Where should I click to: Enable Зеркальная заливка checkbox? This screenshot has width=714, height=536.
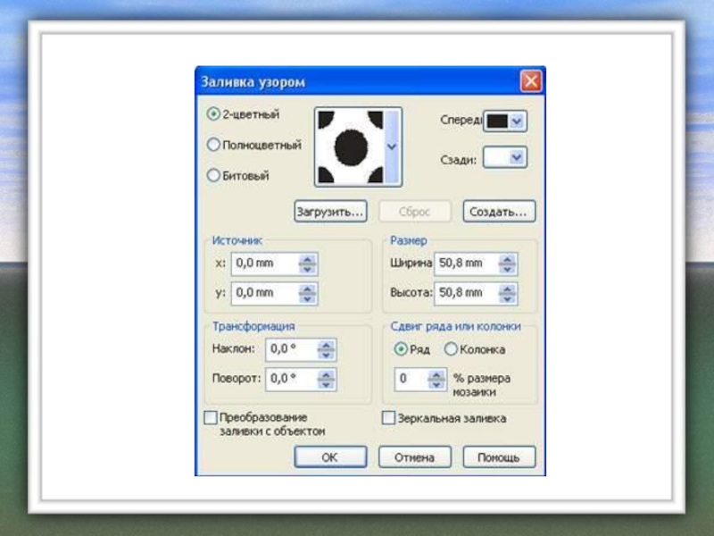click(388, 417)
